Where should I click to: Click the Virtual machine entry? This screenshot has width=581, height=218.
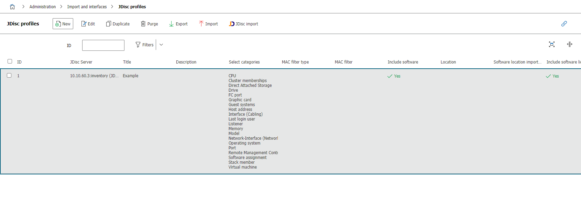[243, 167]
